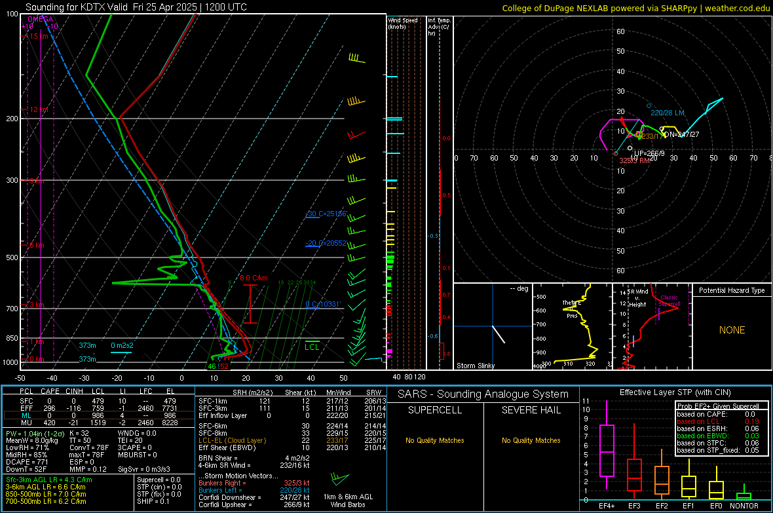Viewport: 773px width, 513px height.
Task: Click the 12 km height marker
Action: click(39, 109)
